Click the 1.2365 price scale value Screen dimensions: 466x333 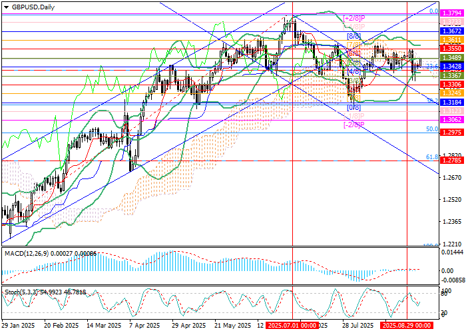(452, 222)
